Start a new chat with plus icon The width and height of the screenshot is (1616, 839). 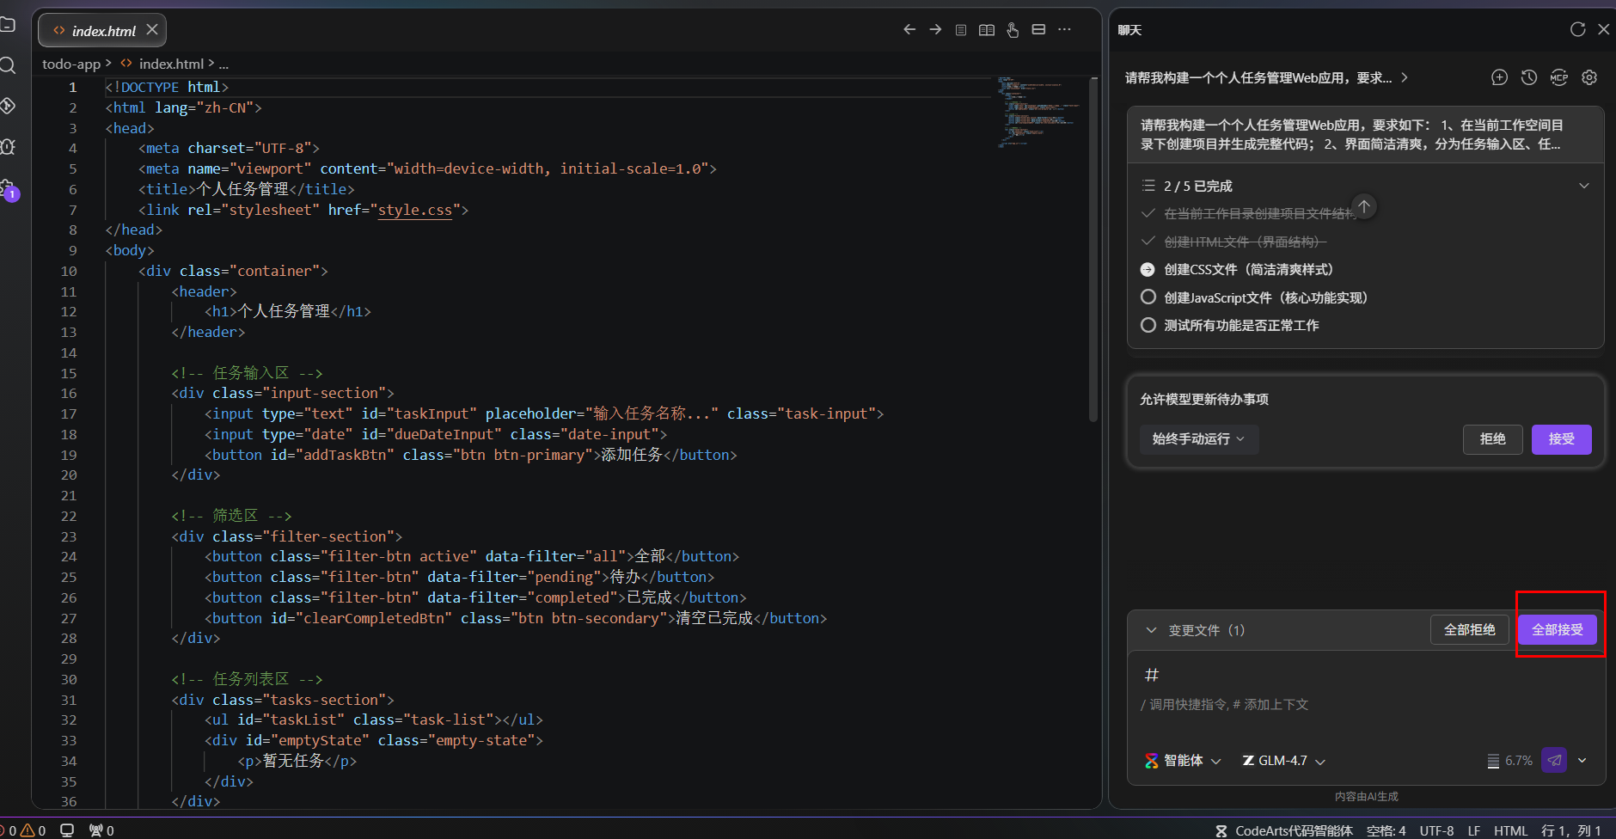[1499, 77]
